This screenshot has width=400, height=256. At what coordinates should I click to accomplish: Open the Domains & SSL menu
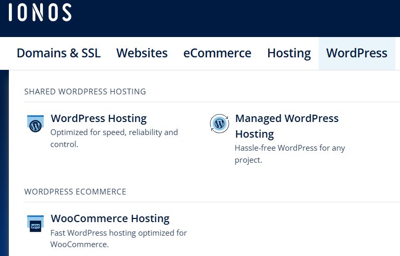59,53
